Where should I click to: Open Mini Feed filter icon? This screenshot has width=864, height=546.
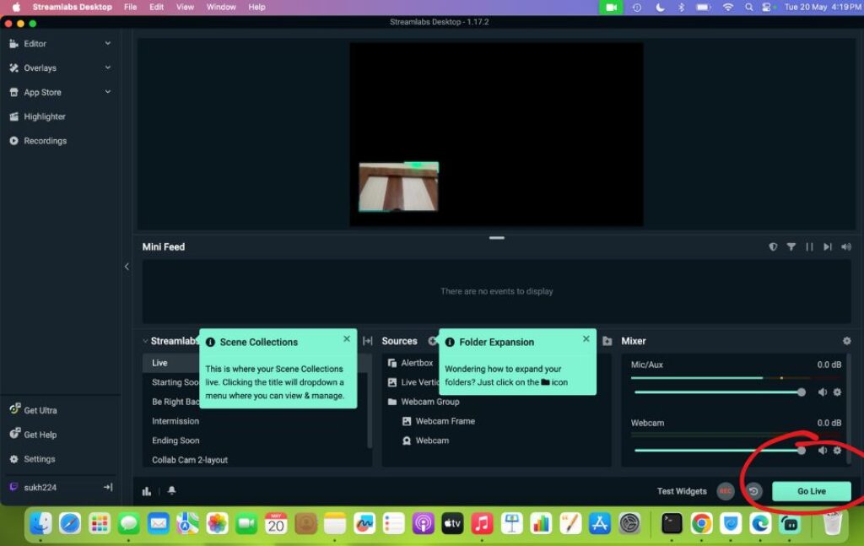pyautogui.click(x=791, y=246)
